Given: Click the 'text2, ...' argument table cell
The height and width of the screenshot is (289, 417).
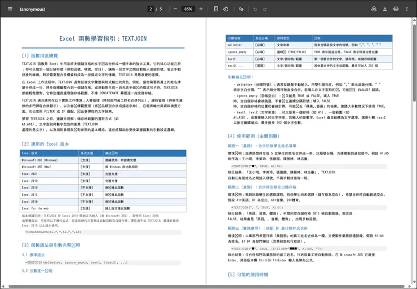Looking at the screenshot, I should click(239, 66).
